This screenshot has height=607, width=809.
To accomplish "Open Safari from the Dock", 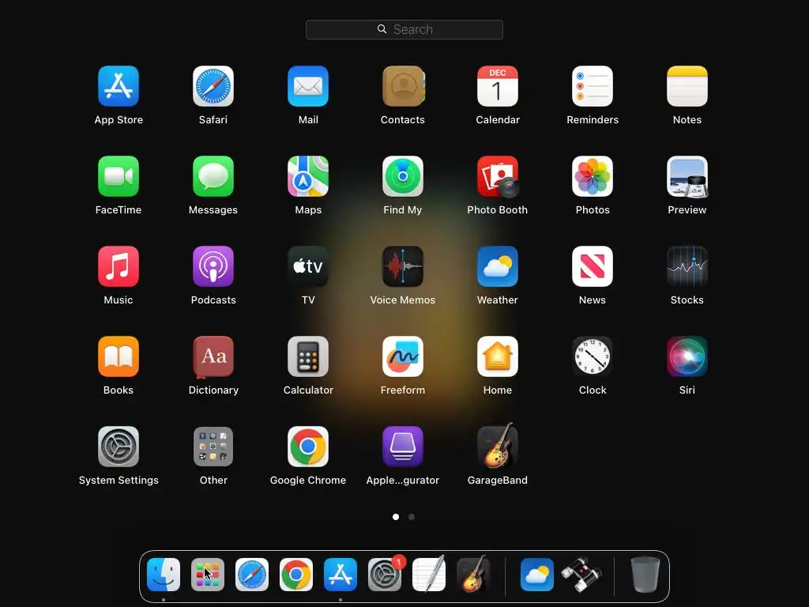I will (252, 575).
